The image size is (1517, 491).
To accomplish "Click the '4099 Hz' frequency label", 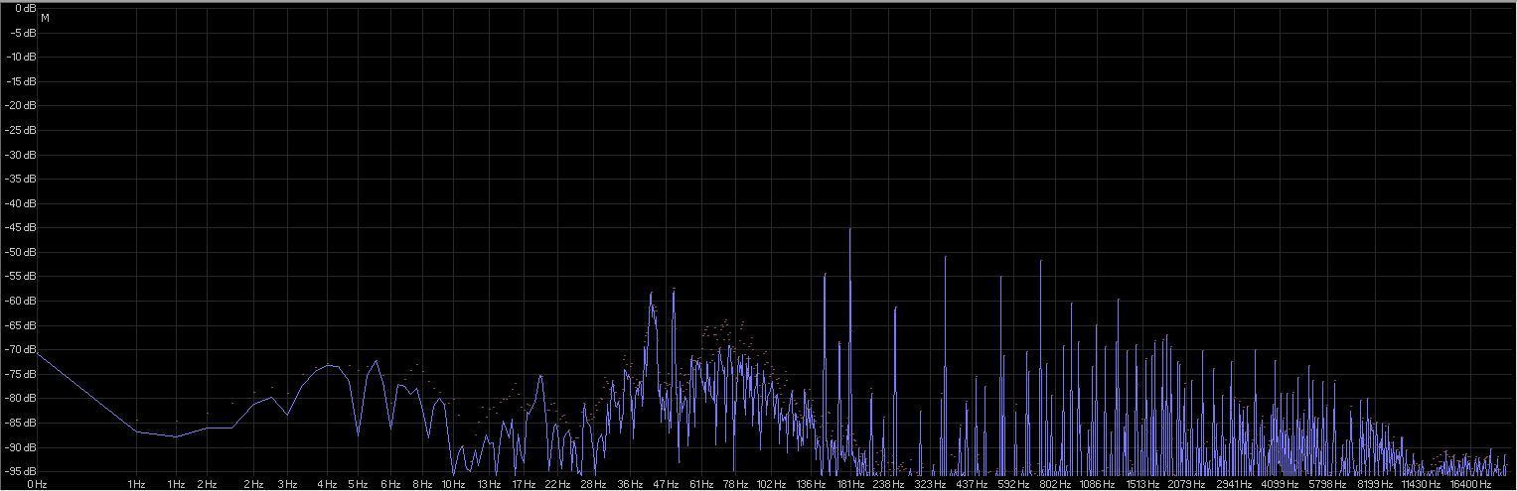I will [x=1281, y=485].
